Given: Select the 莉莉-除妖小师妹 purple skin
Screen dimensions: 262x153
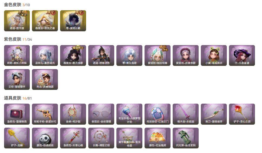Looking at the screenshot, I should click(x=17, y=55).
